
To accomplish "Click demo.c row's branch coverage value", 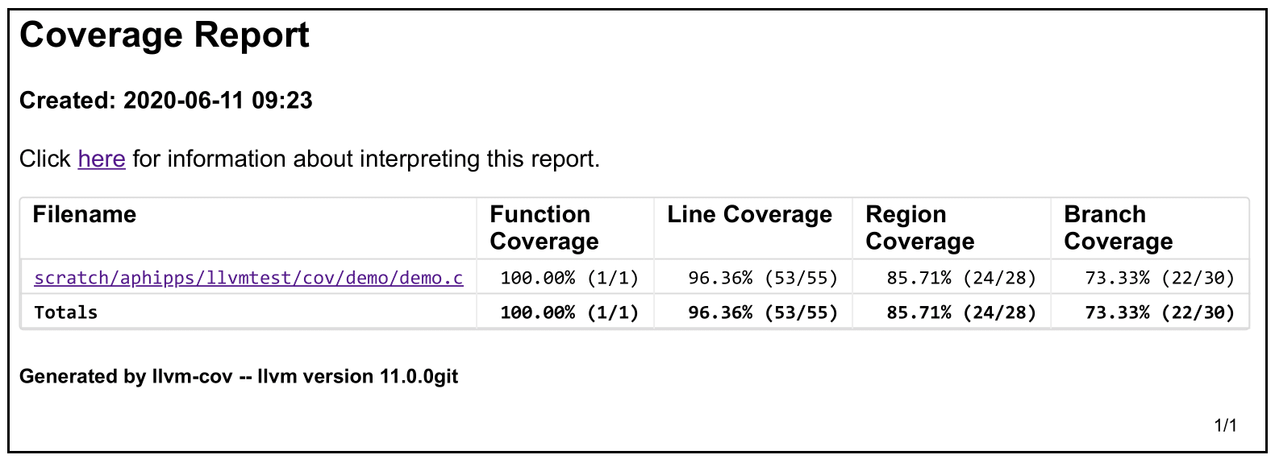I will point(1160,278).
